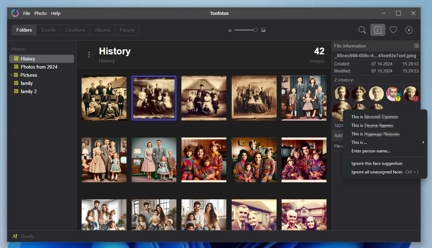Open the three-dot menu beside History

pyautogui.click(x=89, y=55)
